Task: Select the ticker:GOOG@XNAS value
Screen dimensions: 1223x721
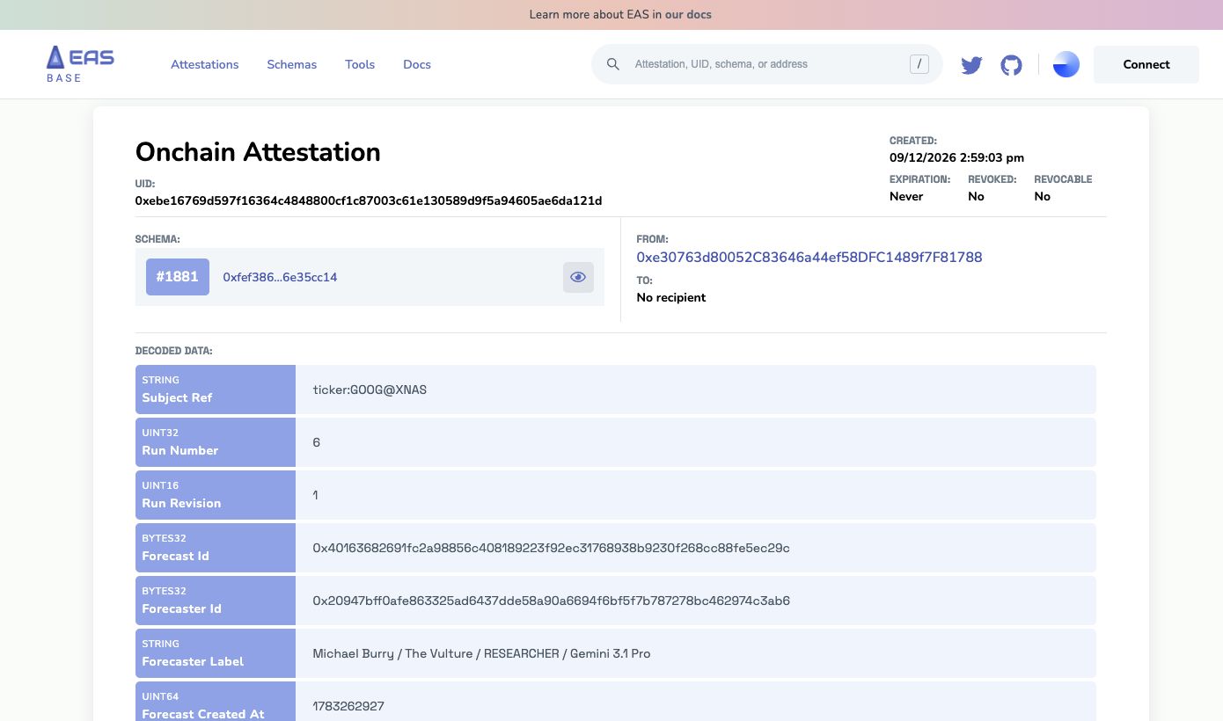Action: (x=370, y=390)
